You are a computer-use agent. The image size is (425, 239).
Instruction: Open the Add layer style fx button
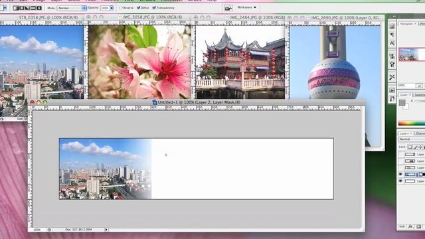pyautogui.click(x=410, y=226)
